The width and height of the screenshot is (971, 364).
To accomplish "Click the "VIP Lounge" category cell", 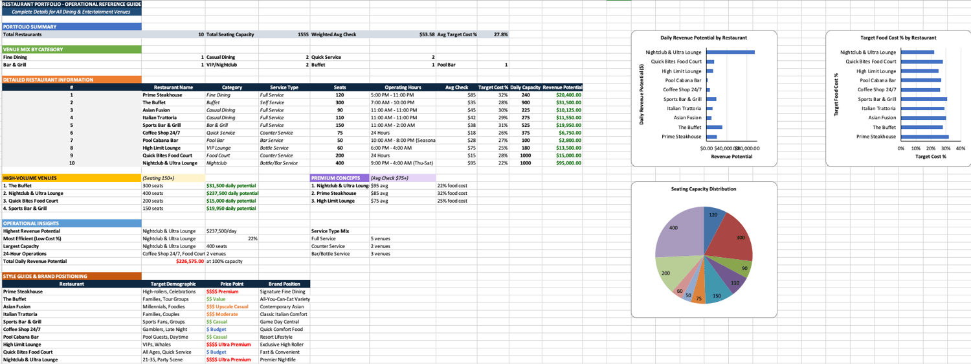I will [232, 148].
